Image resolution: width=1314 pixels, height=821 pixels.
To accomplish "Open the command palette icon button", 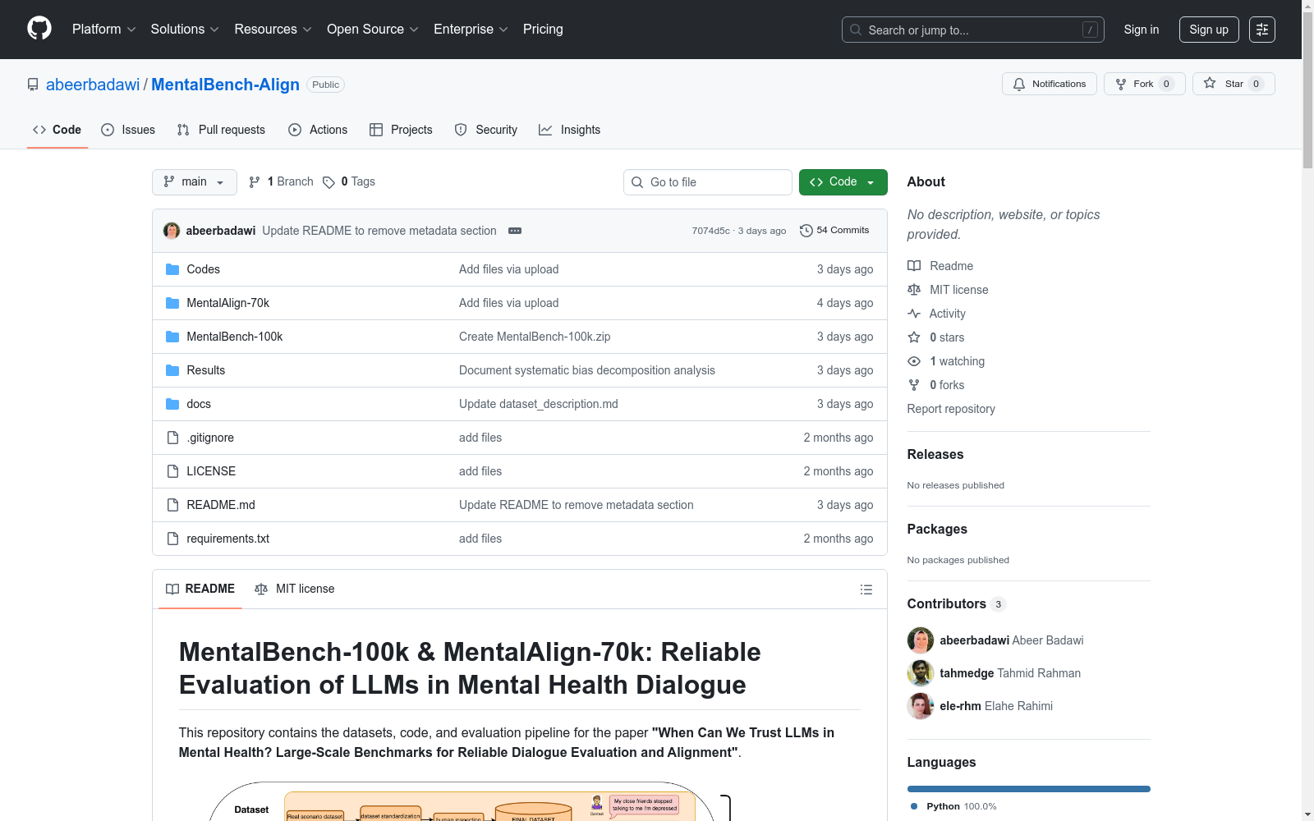I will click(x=1262, y=30).
